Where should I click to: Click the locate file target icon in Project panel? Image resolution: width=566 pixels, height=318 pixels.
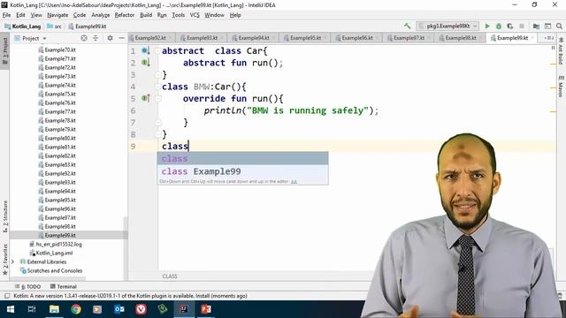coord(84,38)
